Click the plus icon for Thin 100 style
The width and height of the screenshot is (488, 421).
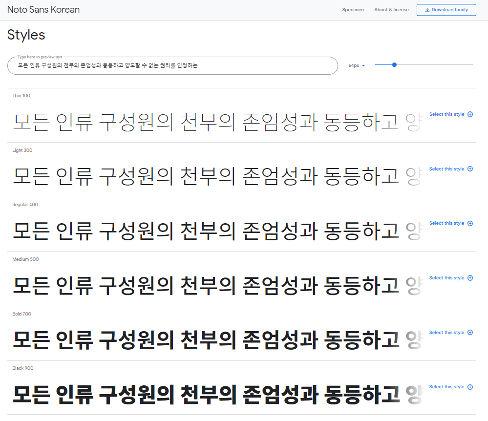[x=470, y=114]
